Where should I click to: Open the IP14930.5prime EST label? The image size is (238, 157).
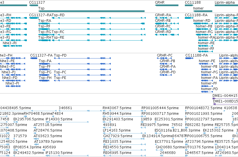click(x=59, y=119)
